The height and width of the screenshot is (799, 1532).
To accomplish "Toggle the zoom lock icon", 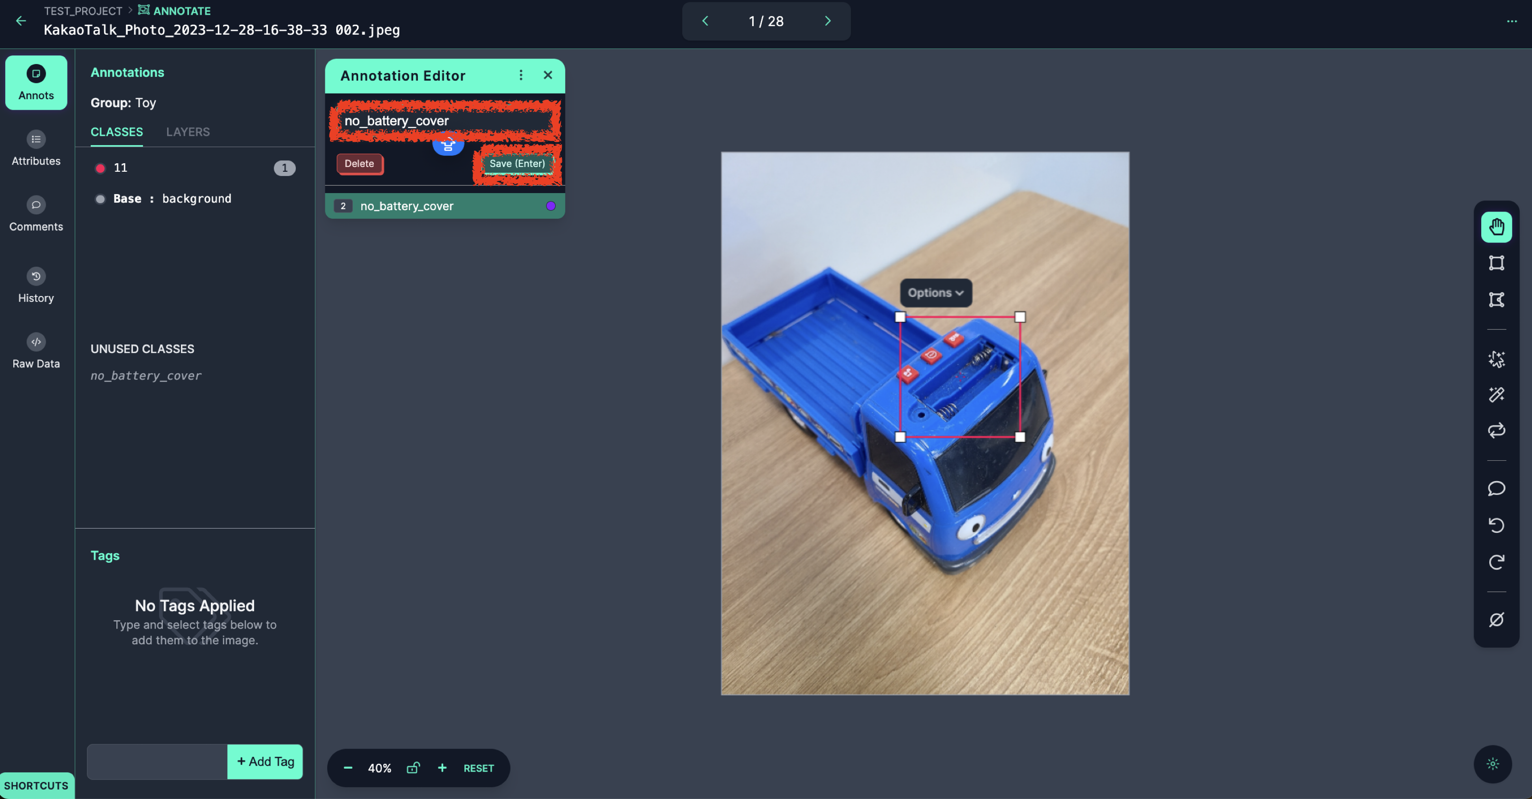I will (x=413, y=768).
